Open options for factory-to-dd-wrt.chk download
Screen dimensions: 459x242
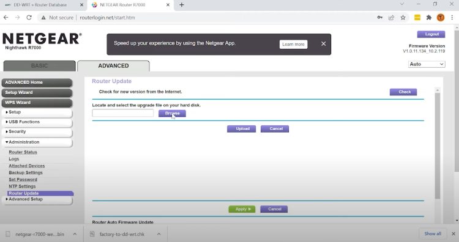coord(159,234)
